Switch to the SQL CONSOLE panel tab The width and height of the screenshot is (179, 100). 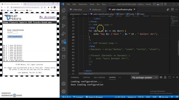pos(99,77)
